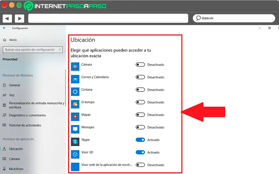
Task: Click the Cámara sidebar camera icon
Action: 5,159
